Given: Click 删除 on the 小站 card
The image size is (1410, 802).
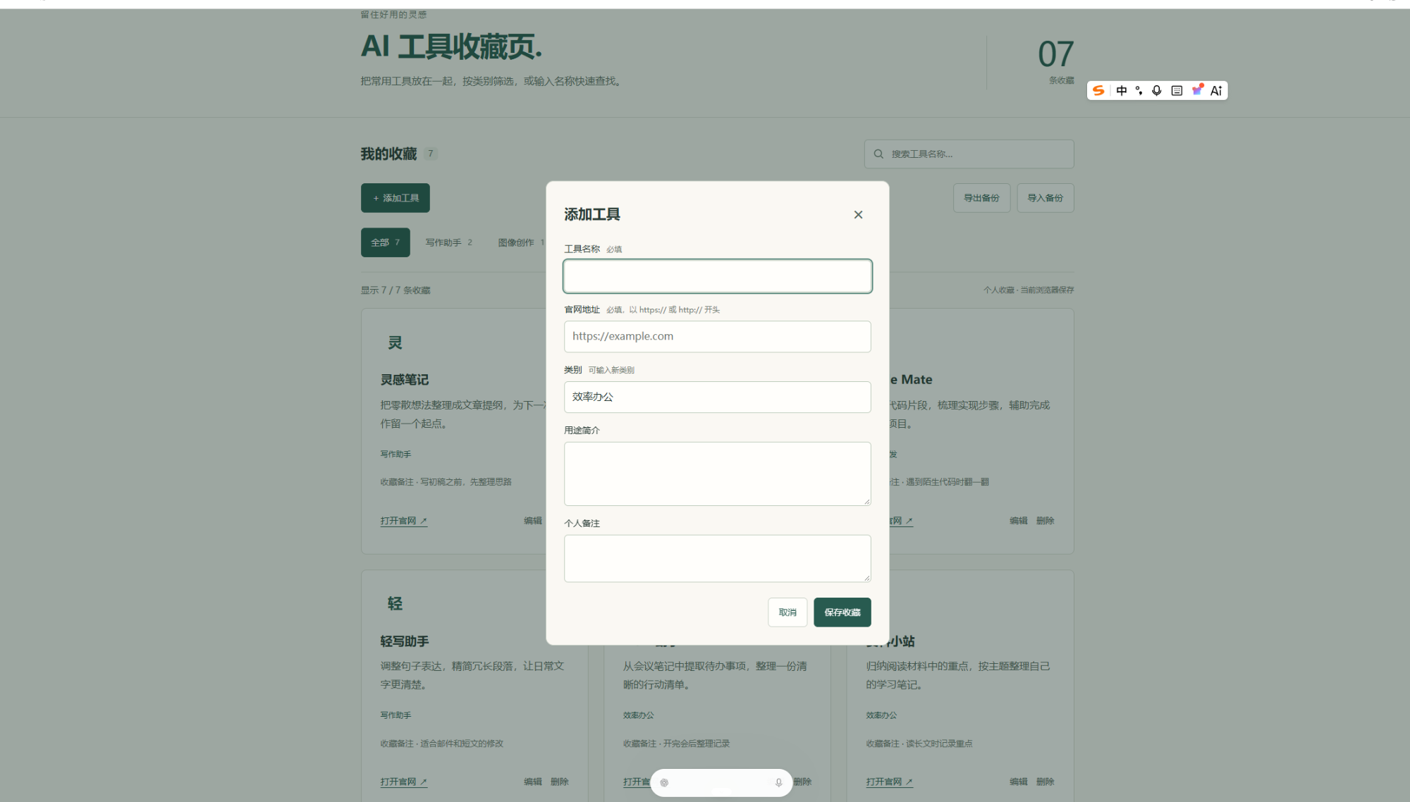Looking at the screenshot, I should coord(1046,782).
